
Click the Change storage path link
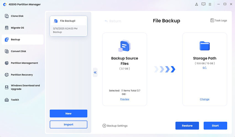coord(205,99)
